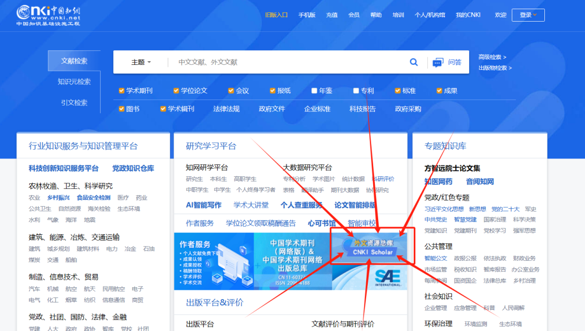Toggle the 学术期刊 checkbox
This screenshot has height=331, width=585.
[x=121, y=90]
